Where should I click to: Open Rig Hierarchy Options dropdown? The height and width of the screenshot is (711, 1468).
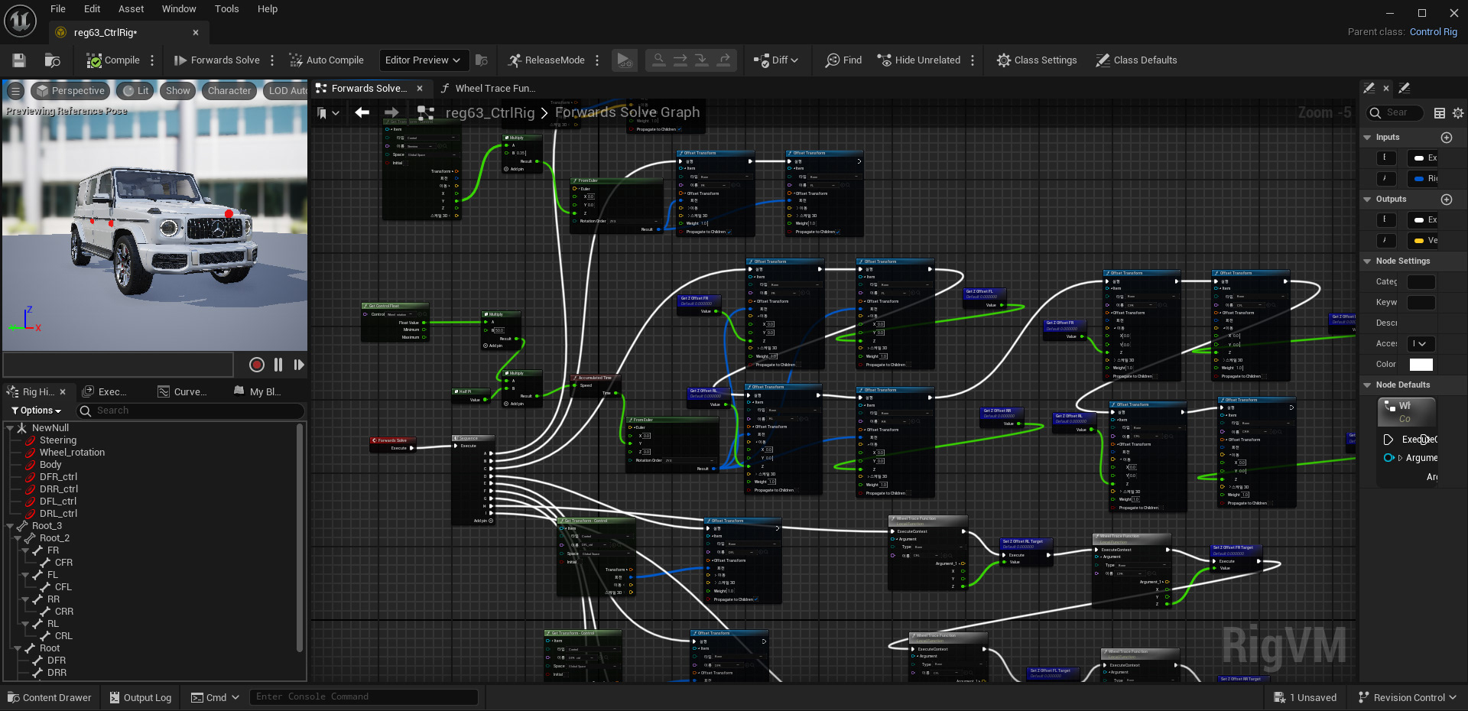(36, 411)
